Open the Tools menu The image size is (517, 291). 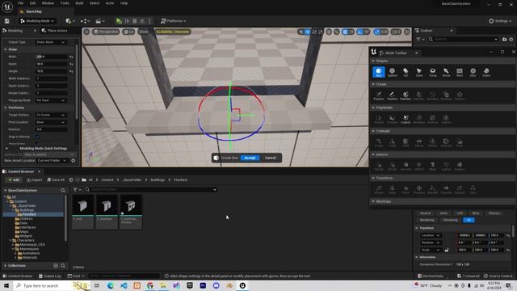(x=65, y=3)
